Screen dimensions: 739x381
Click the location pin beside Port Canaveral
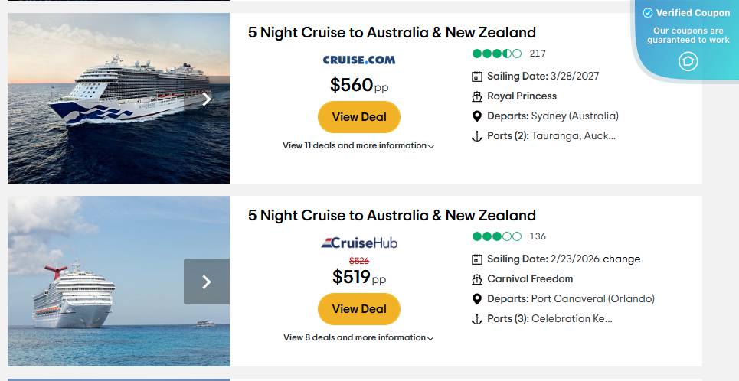click(x=477, y=299)
